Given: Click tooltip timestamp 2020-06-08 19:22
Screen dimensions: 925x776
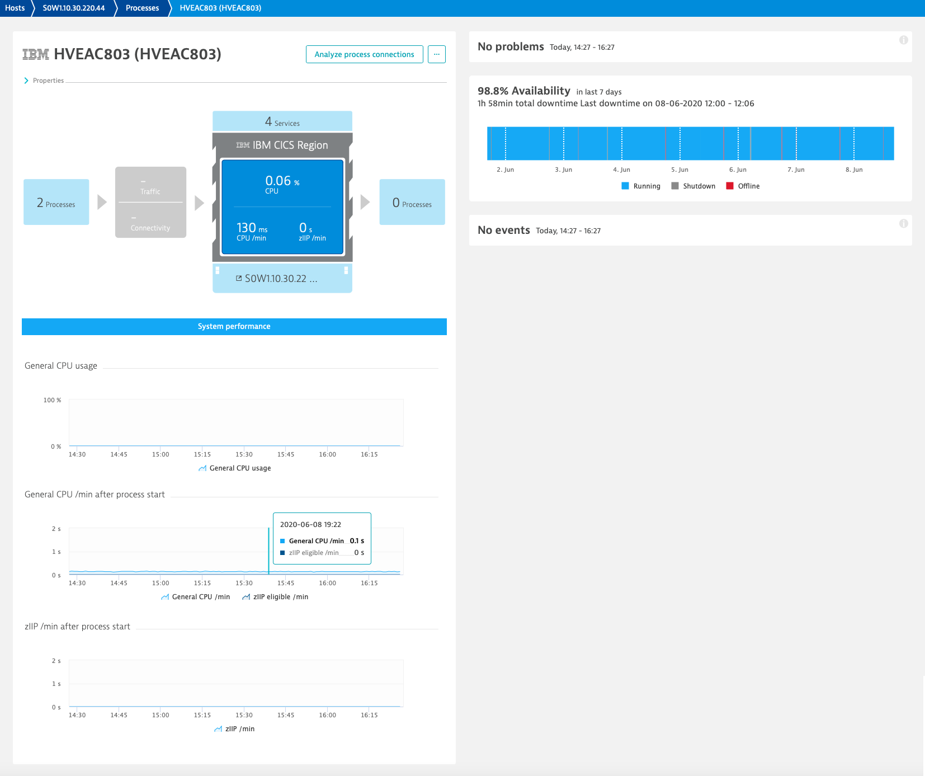Looking at the screenshot, I should pyautogui.click(x=310, y=524).
